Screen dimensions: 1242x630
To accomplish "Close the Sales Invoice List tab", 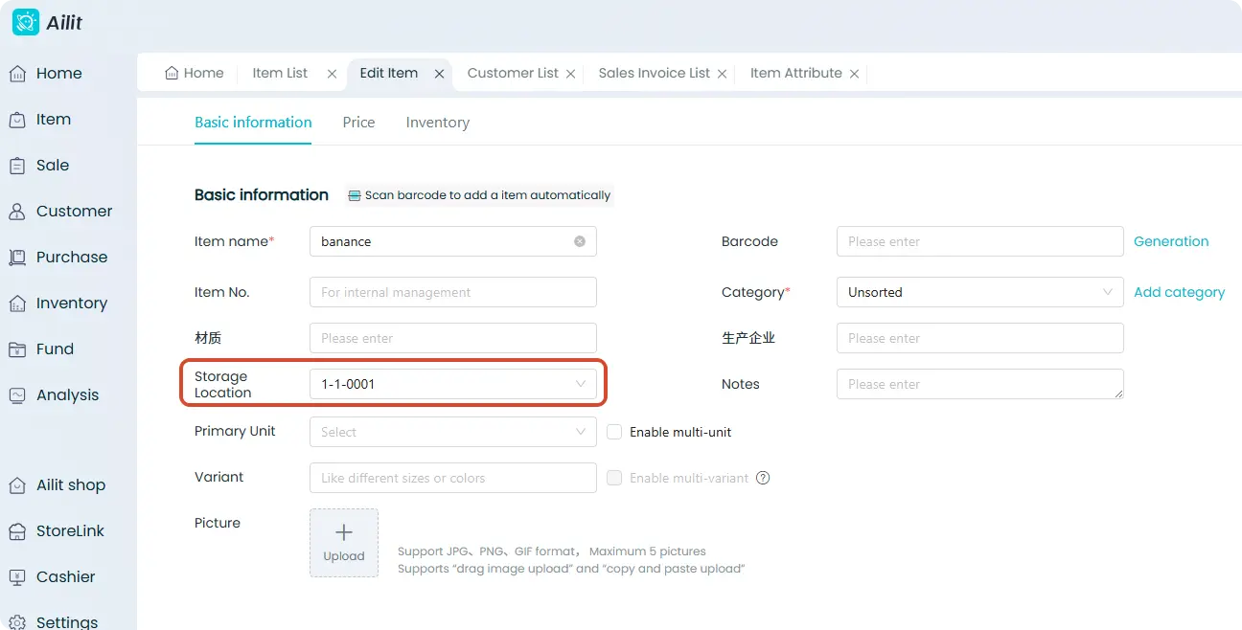I will [x=722, y=74].
